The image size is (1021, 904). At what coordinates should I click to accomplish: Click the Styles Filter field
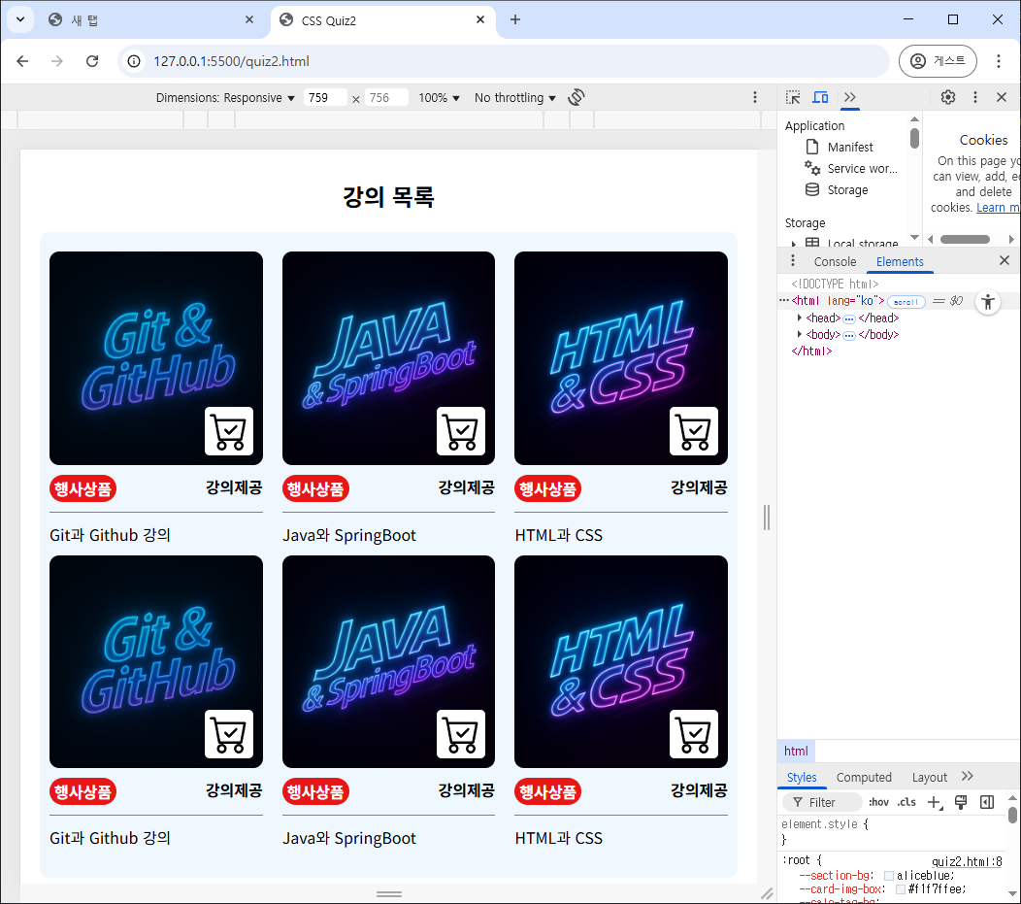pos(824,802)
